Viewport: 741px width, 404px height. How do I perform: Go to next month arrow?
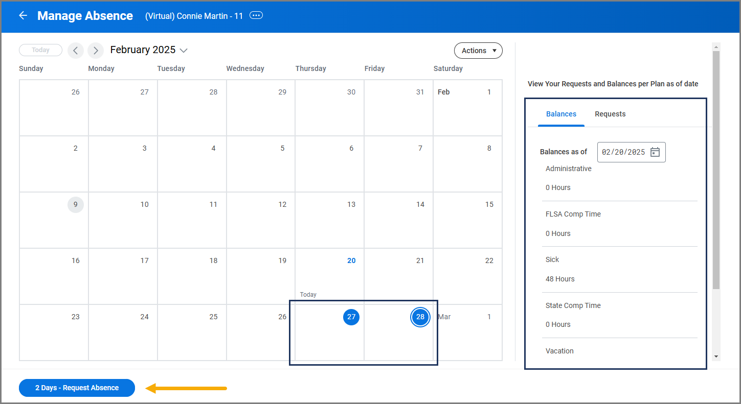(96, 51)
